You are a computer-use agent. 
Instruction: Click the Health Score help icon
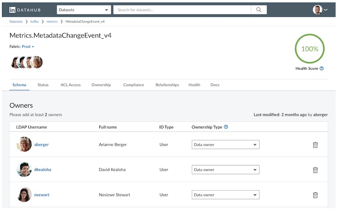(322, 68)
